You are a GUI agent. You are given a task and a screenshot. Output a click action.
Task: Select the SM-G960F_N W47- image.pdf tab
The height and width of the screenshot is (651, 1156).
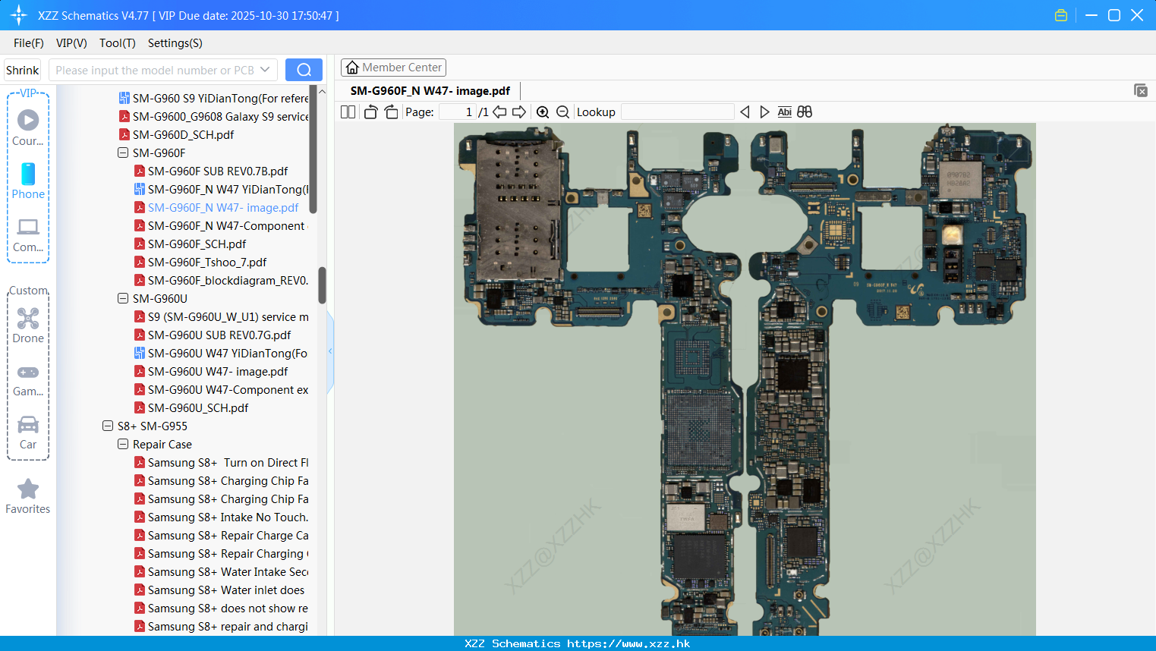click(430, 90)
